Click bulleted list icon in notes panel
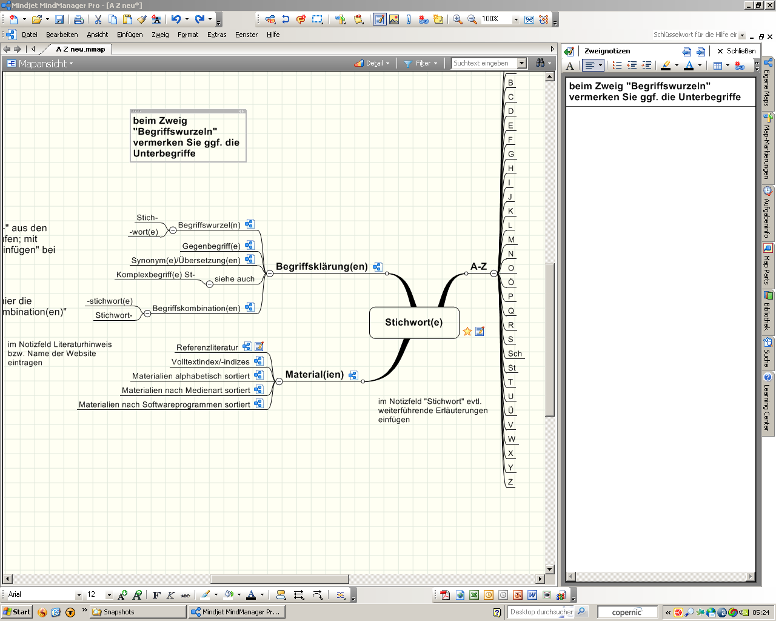This screenshot has width=776, height=621. [617, 65]
